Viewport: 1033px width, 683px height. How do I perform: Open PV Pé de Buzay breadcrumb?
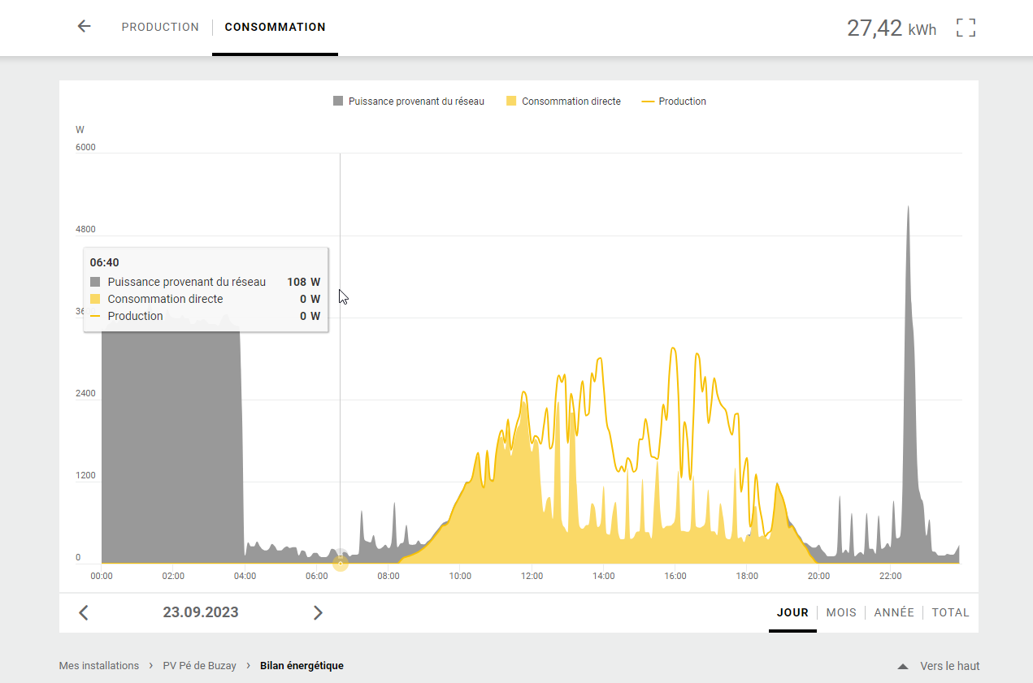[x=199, y=666]
